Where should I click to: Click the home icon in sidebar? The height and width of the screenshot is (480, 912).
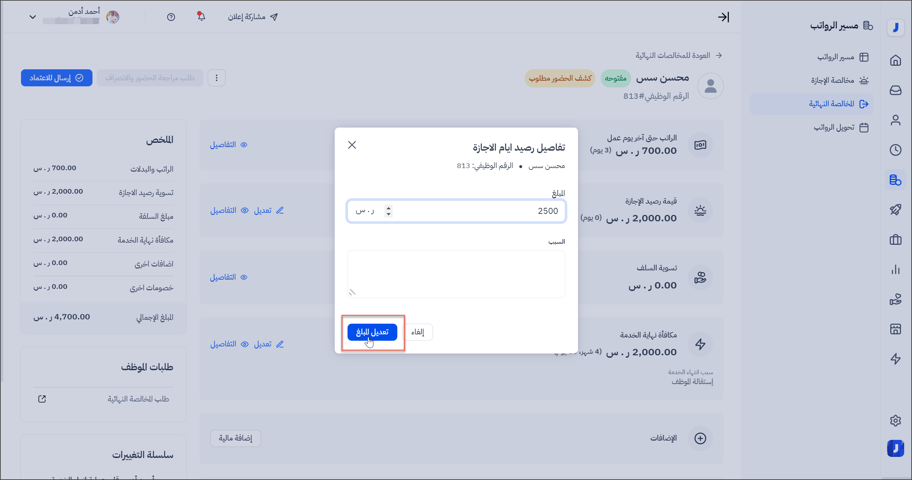(895, 60)
